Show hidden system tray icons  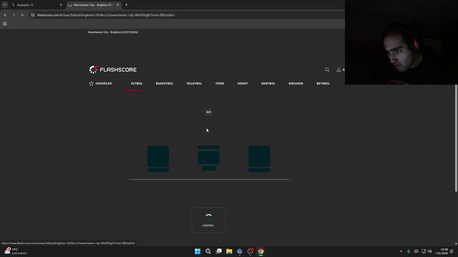click(x=401, y=251)
